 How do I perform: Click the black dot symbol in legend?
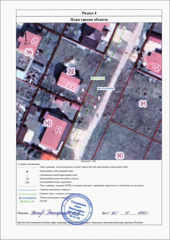27,172
